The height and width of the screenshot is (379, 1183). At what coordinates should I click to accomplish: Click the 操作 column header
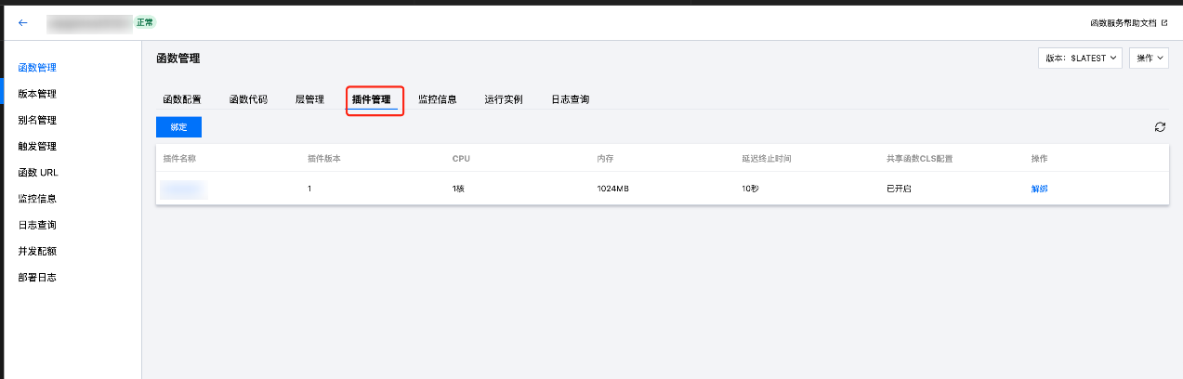coord(1039,159)
